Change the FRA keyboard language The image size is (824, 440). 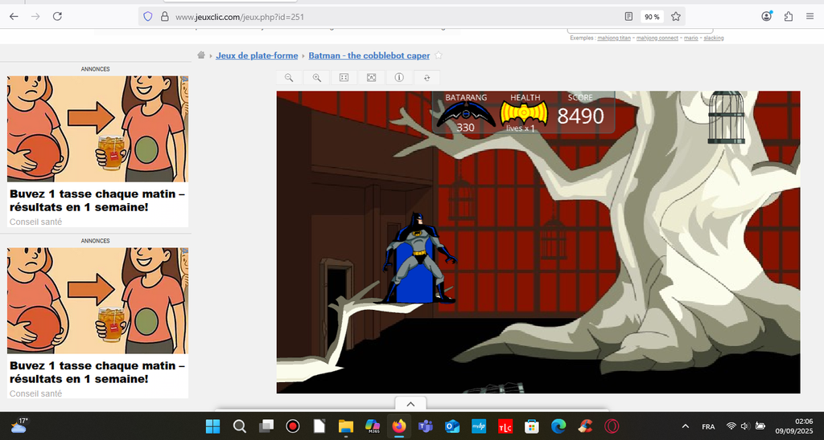[x=708, y=426]
